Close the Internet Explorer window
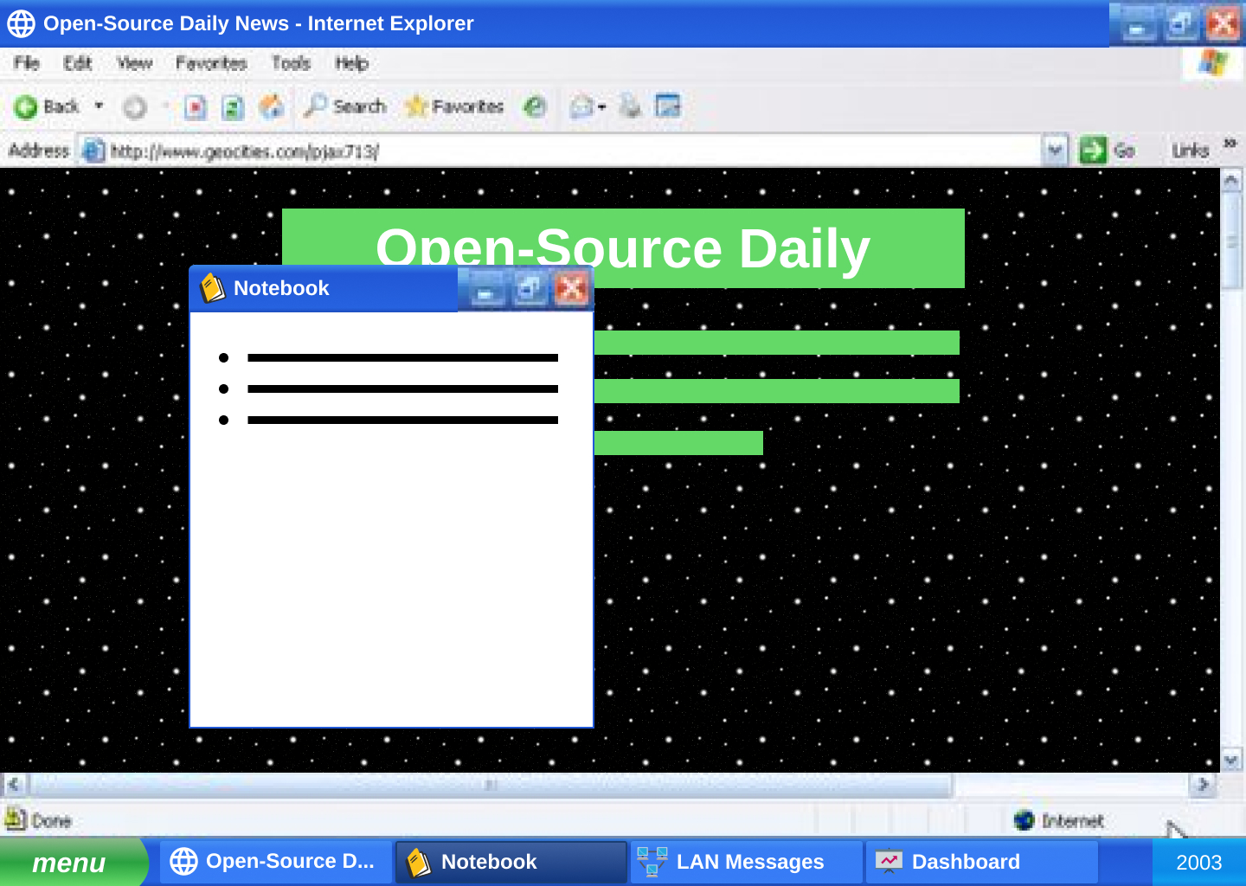This screenshot has width=1246, height=886. click(x=1223, y=23)
